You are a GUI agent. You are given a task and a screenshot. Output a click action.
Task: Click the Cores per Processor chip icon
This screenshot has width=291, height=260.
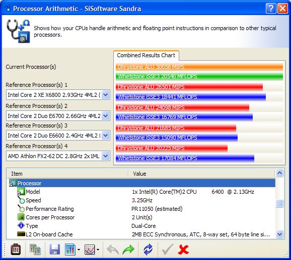[x=21, y=217]
